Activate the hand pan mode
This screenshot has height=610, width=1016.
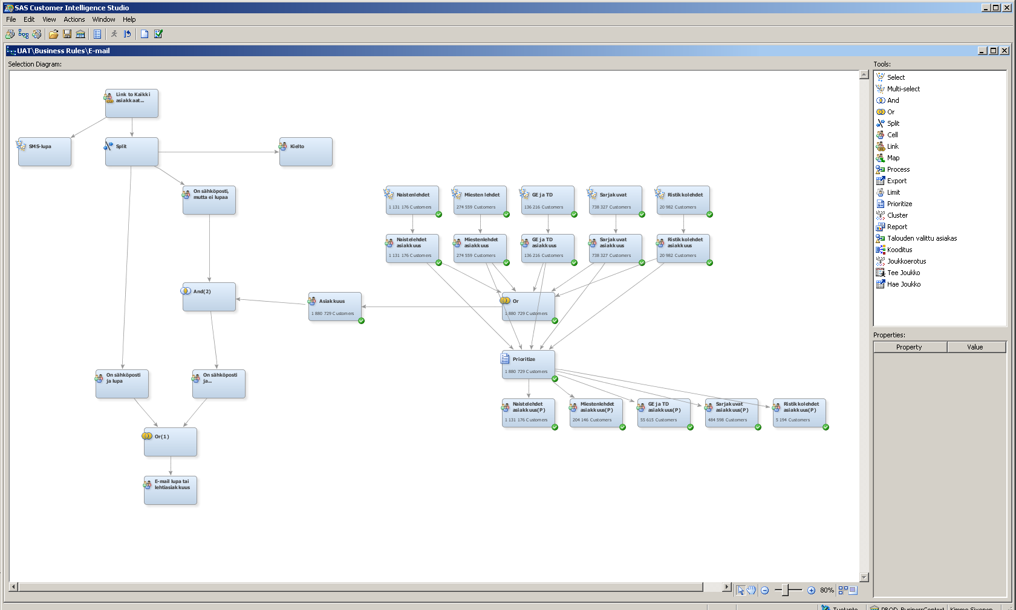point(751,590)
